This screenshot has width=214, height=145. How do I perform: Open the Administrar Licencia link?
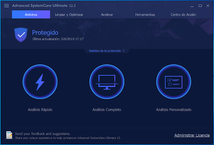[x=192, y=135]
